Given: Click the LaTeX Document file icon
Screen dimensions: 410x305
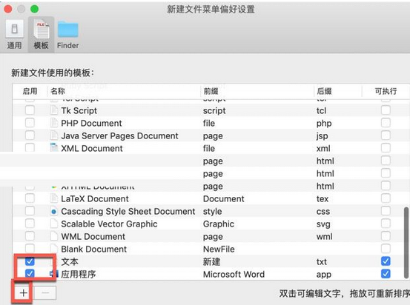Looking at the screenshot, I should coord(54,198).
